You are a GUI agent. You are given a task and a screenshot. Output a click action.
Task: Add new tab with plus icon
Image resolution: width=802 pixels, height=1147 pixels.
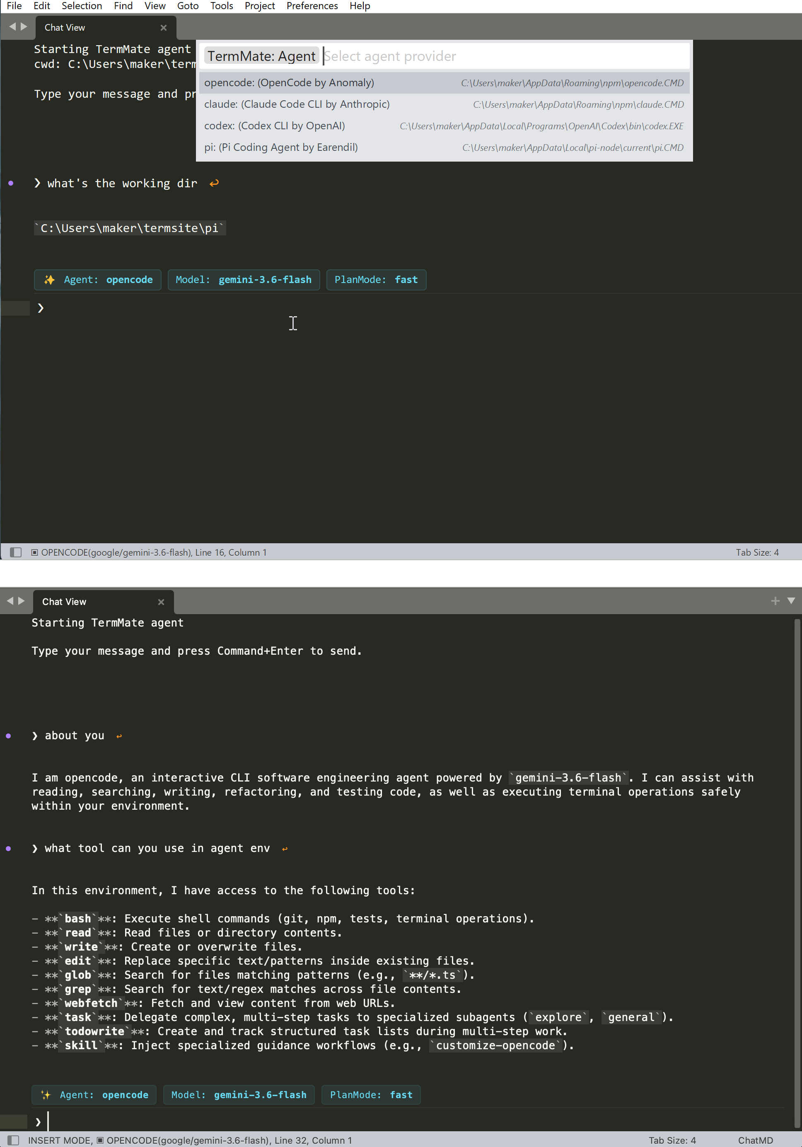coord(775,601)
